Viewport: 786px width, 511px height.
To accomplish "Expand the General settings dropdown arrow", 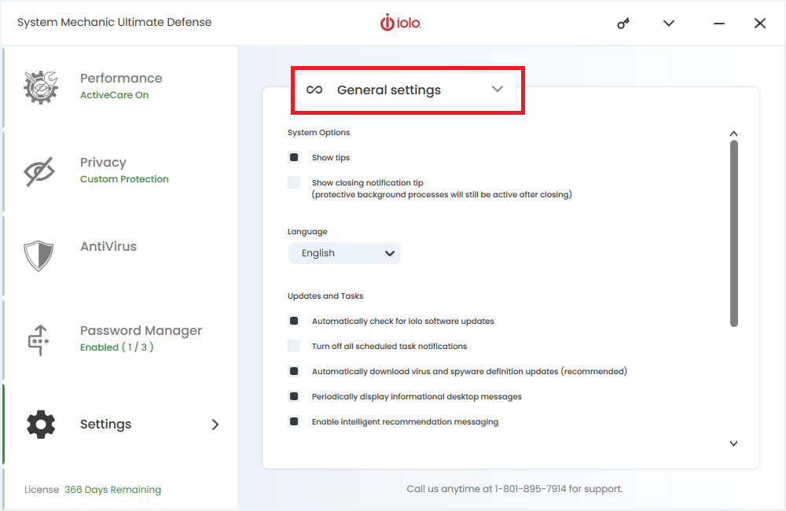I will (x=498, y=89).
